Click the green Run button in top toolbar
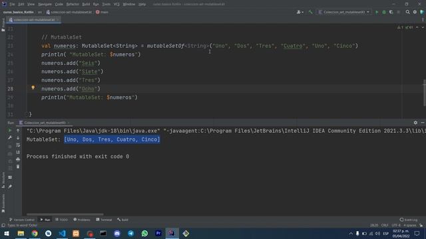Image resolution: width=426 pixels, height=239 pixels. coord(377,12)
